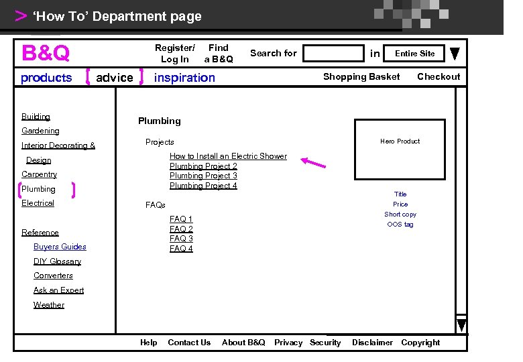Click the hero product Price text

click(x=400, y=204)
